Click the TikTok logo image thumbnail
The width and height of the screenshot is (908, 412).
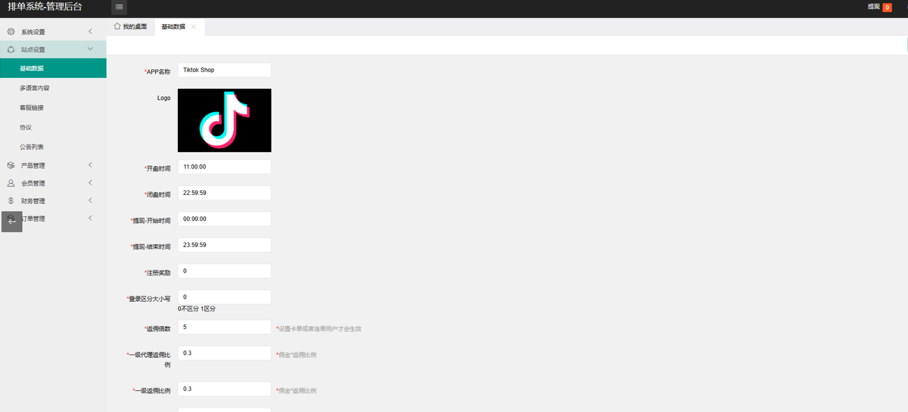[x=225, y=120]
